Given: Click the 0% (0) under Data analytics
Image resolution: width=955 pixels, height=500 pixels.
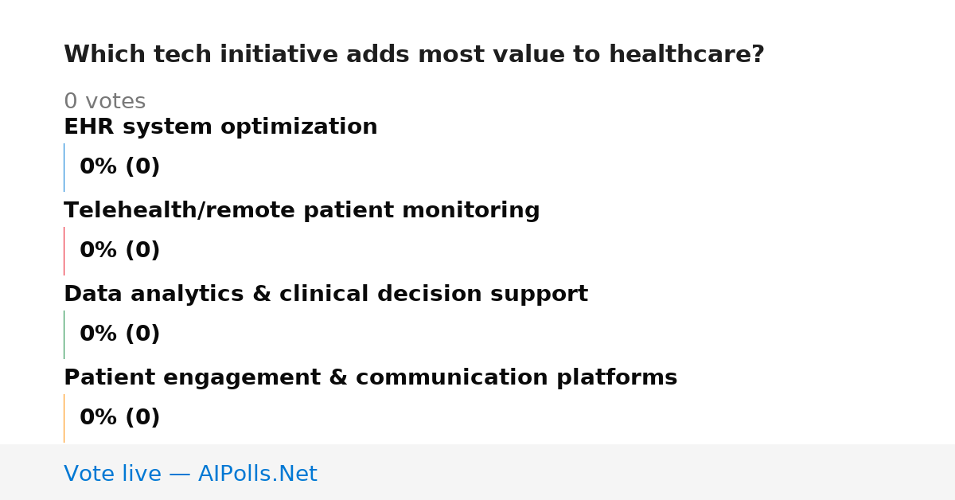Looking at the screenshot, I should (119, 334).
